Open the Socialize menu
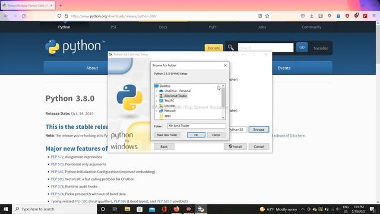The image size is (380, 214). [321, 48]
